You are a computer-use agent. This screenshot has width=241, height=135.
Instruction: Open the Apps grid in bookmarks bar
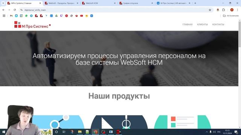click(4, 16)
